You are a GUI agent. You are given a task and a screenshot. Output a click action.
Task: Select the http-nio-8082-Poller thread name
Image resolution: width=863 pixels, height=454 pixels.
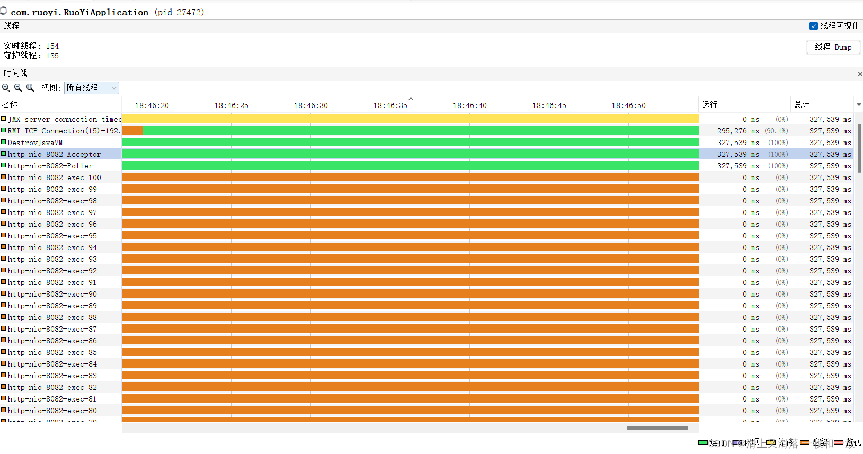point(50,166)
